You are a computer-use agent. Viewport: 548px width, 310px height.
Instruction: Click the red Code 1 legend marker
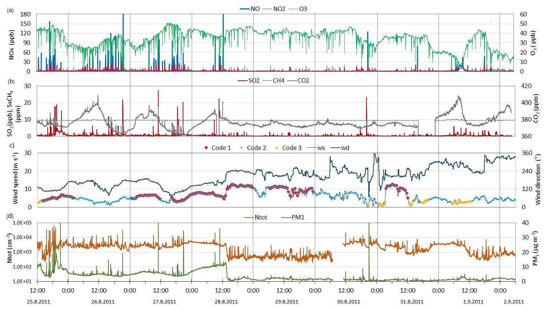coord(206,148)
